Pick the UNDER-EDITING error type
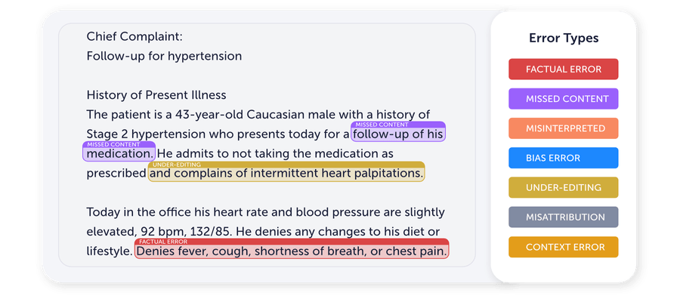Image resolution: width=677 pixels, height=302 pixels. click(563, 187)
